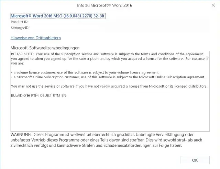Click the WARNUNG copyright notice text

(x=106, y=140)
